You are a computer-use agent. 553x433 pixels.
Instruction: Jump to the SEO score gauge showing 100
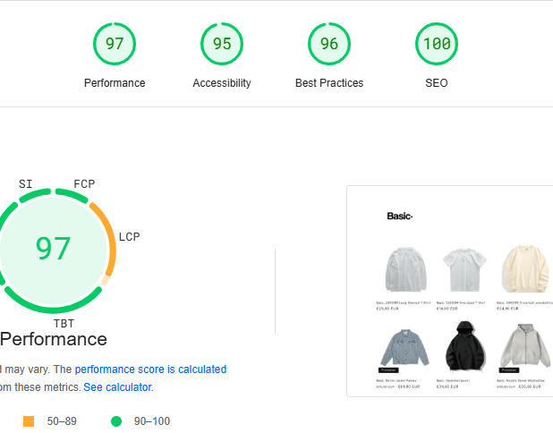(437, 44)
